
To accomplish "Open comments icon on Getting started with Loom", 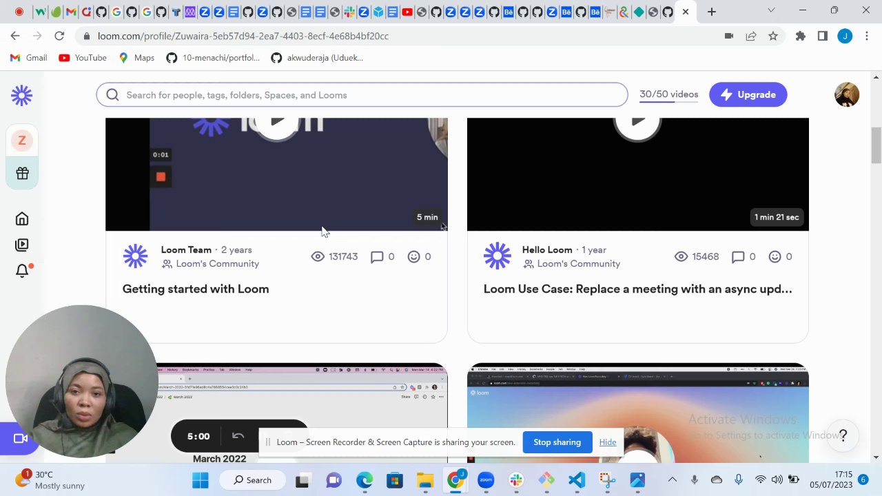I will 377,257.
